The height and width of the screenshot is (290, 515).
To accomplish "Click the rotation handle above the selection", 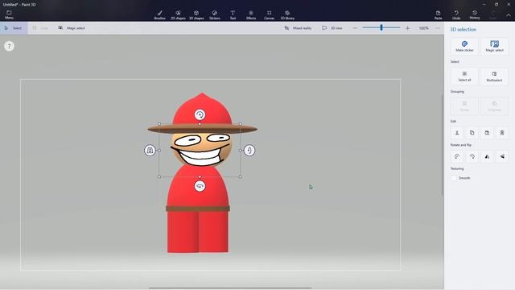I will [200, 114].
